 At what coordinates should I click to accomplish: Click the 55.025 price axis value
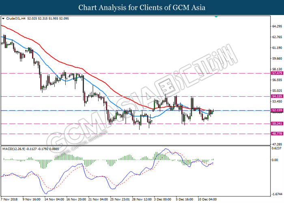click(277, 91)
